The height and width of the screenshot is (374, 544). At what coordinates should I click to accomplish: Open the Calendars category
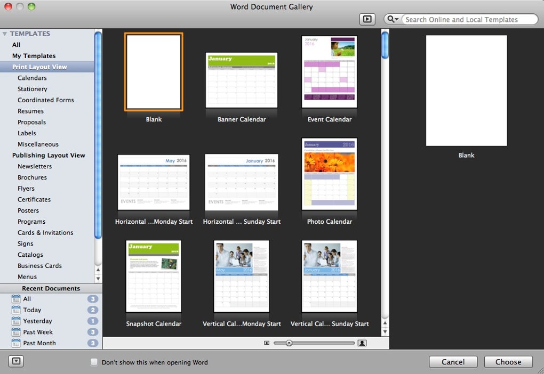point(47,78)
